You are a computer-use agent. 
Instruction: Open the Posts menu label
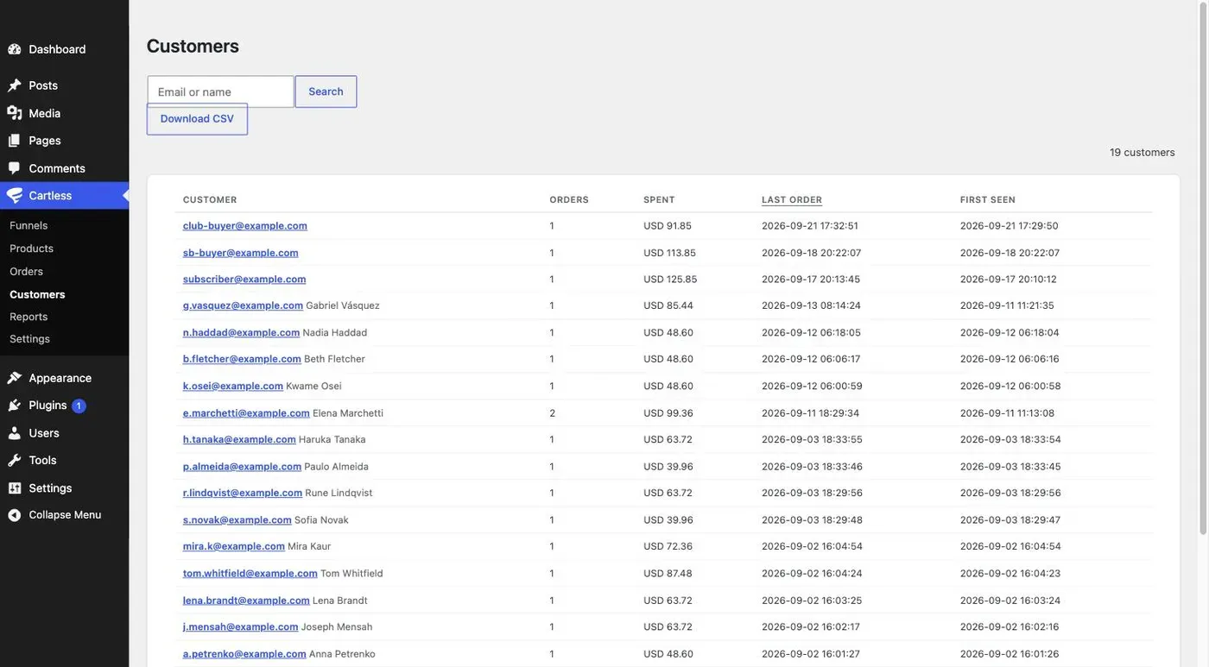click(x=43, y=85)
